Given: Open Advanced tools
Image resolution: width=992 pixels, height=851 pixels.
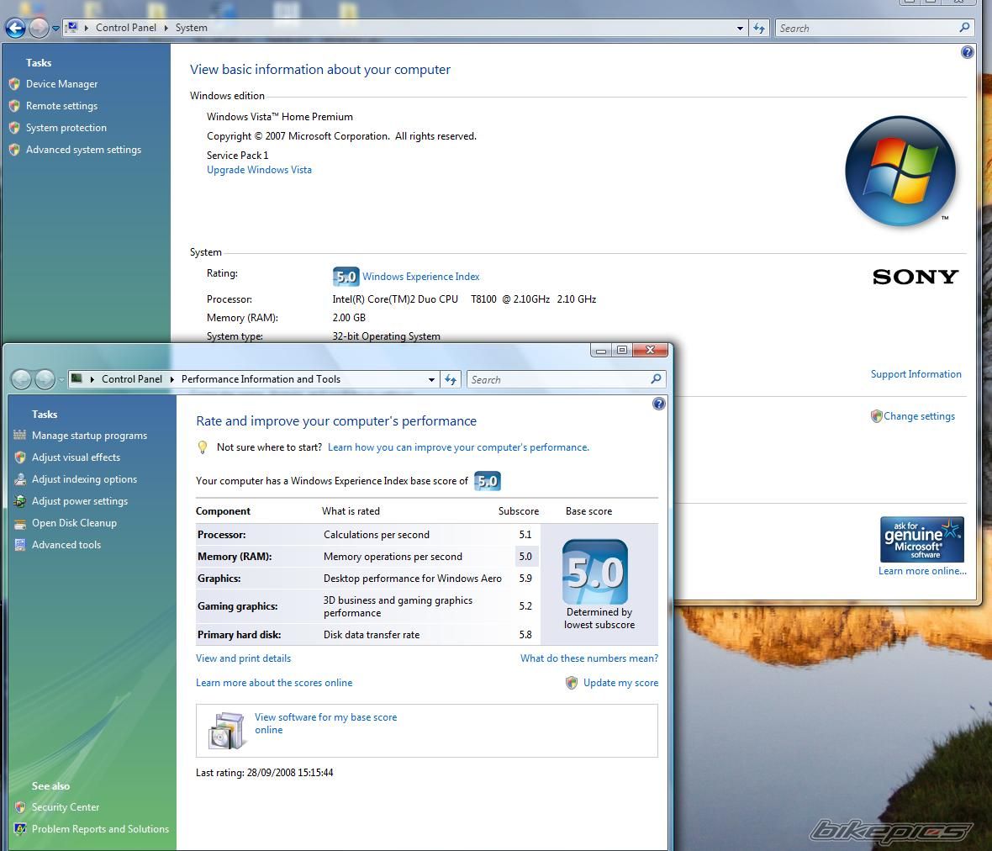Looking at the screenshot, I should (66, 544).
